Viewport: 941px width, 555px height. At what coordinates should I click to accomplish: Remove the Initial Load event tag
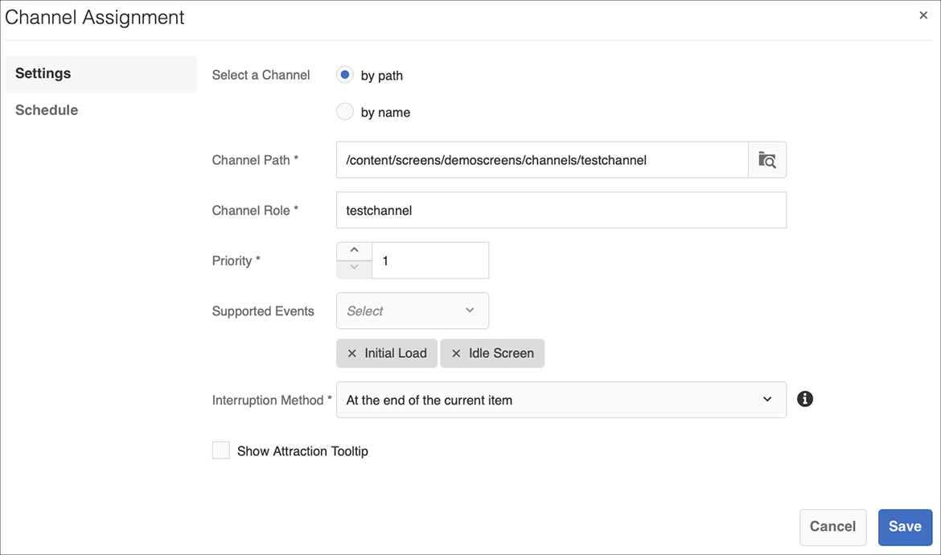pos(351,353)
